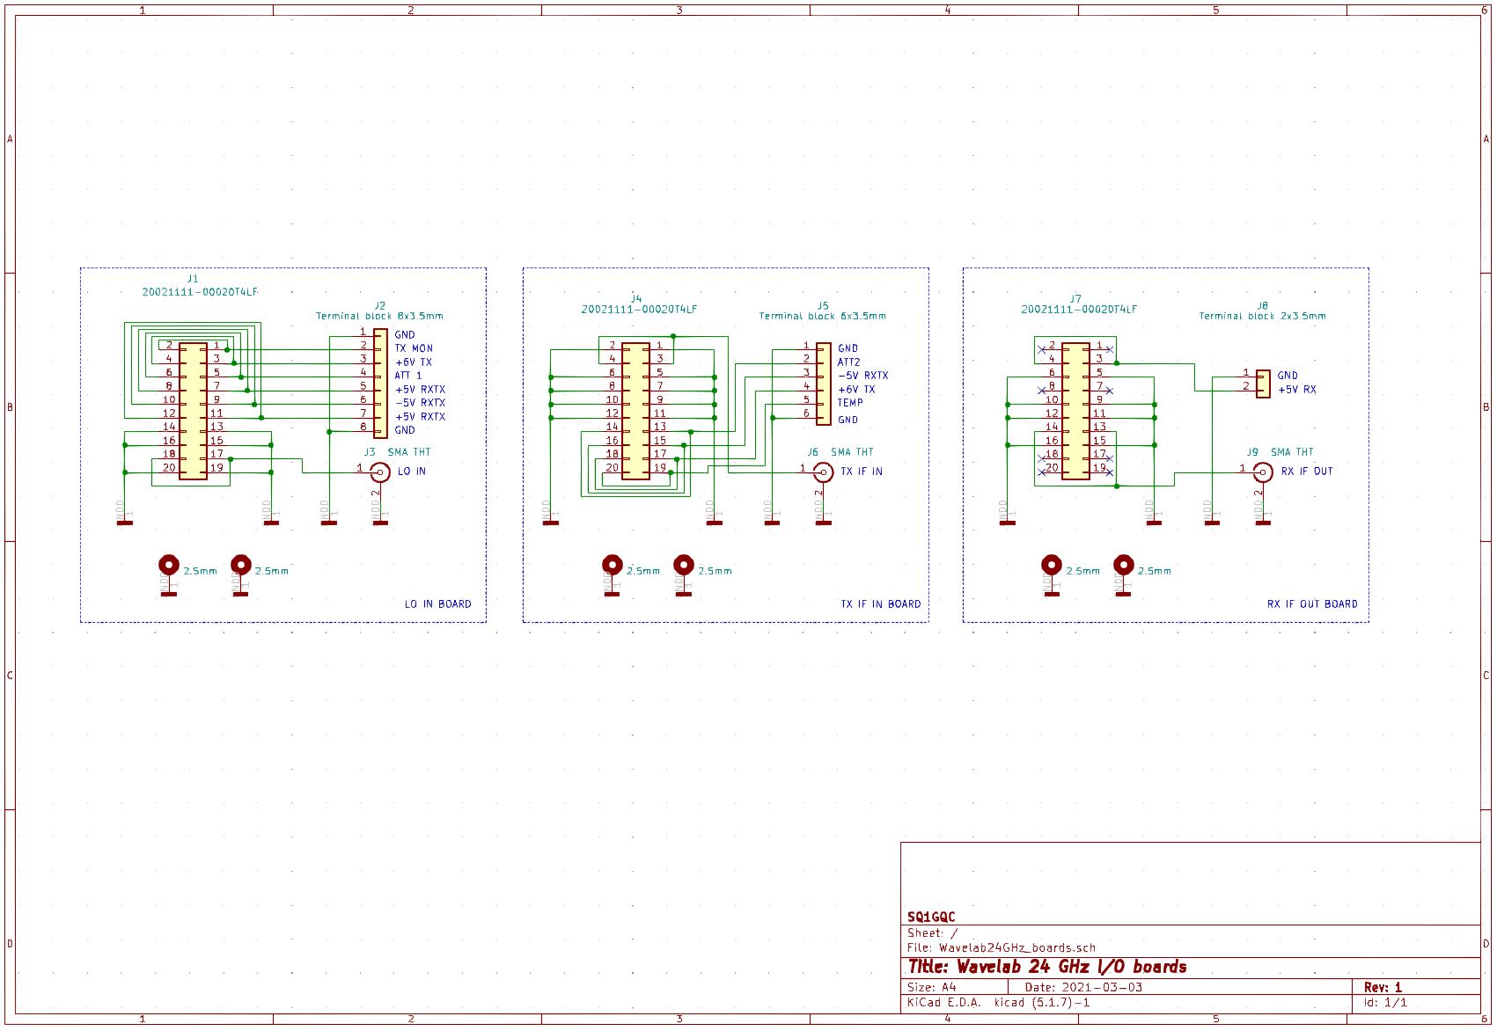Click the TEMP label on J5
Viewport: 1497px width, 1031px height.
click(x=850, y=403)
